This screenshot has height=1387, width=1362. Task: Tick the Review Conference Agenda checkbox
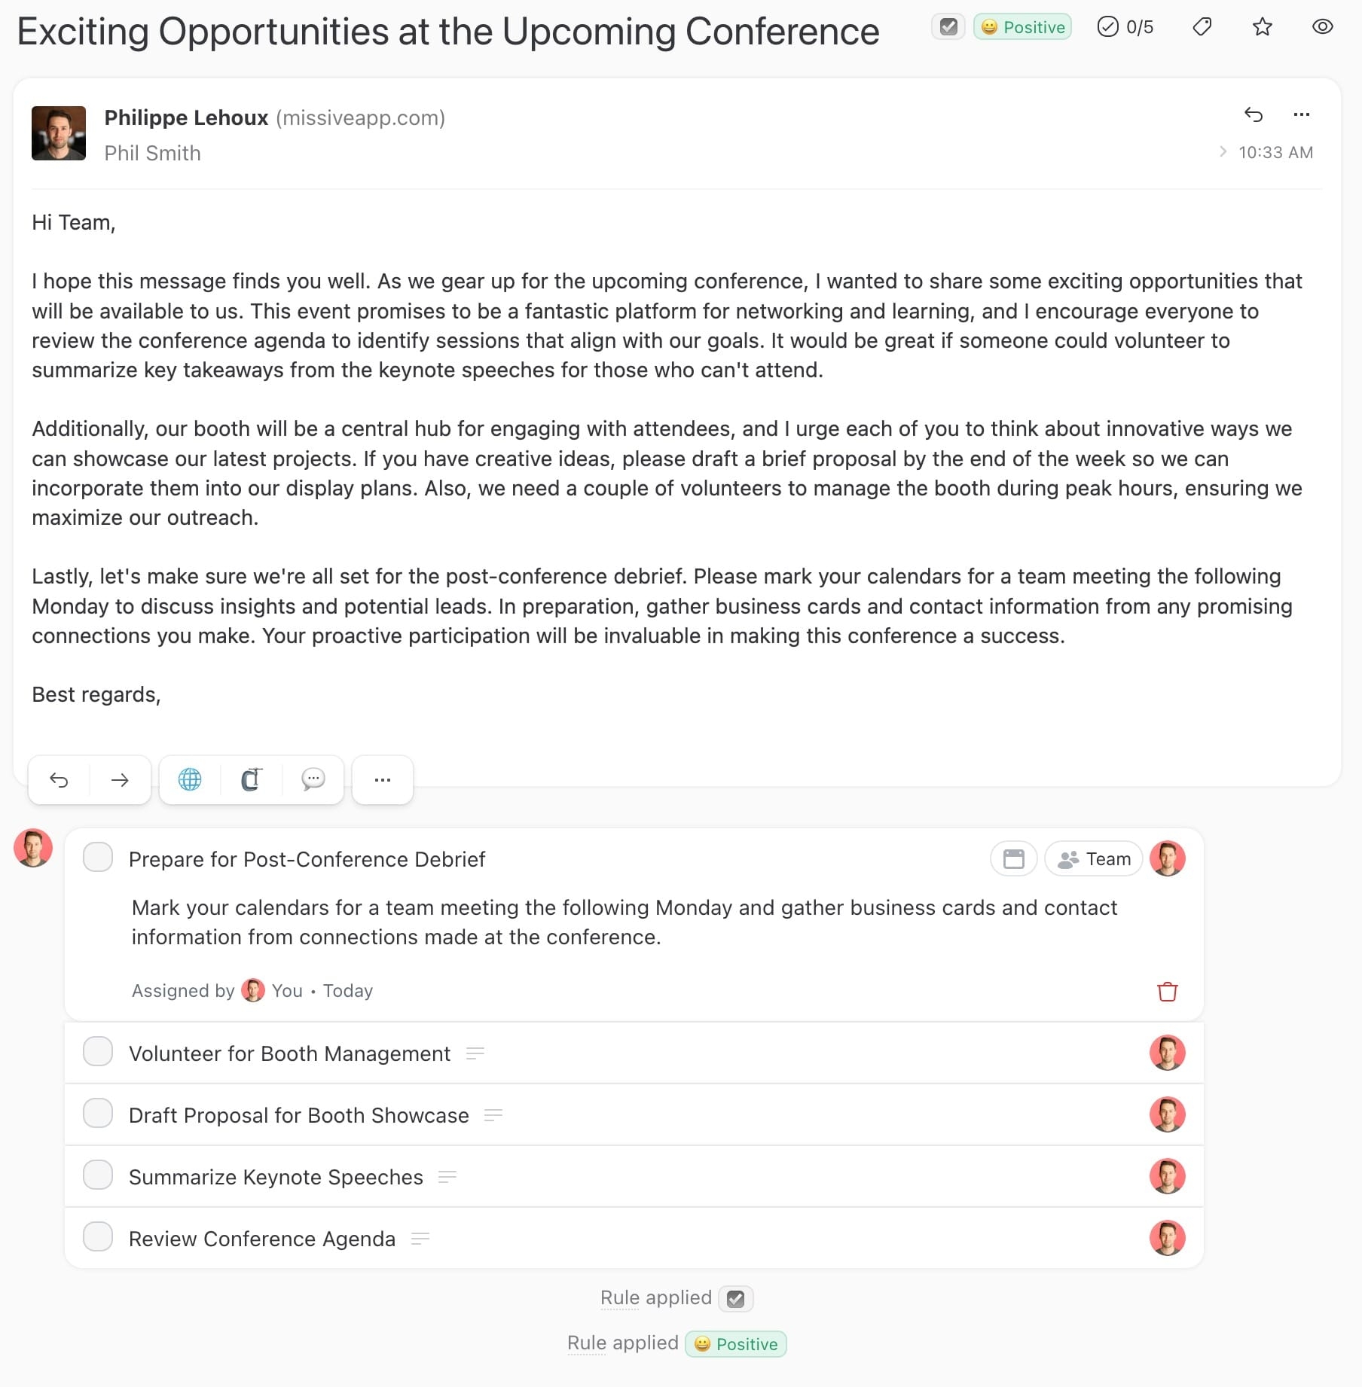pyautogui.click(x=98, y=1237)
